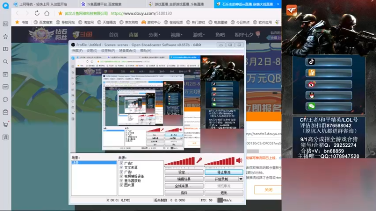The image size is (376, 211).
Task: Toggle the 显示器获取 source checkbox
Action: pyautogui.click(x=121, y=181)
